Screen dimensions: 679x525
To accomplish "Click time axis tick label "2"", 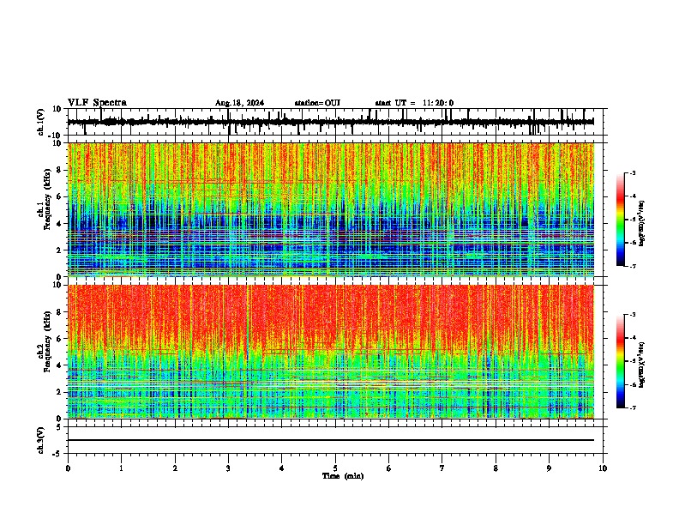I will click(175, 468).
